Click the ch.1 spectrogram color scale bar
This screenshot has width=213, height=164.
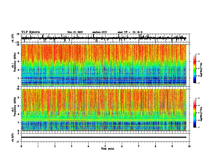[195, 69]
